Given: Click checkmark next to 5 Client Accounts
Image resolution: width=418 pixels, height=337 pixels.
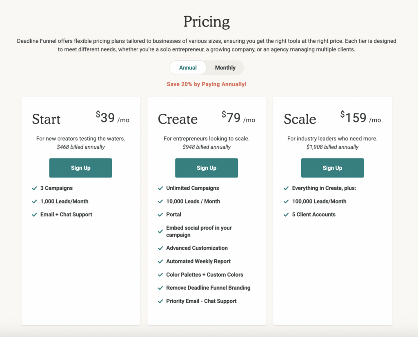Looking at the screenshot, I should point(286,215).
